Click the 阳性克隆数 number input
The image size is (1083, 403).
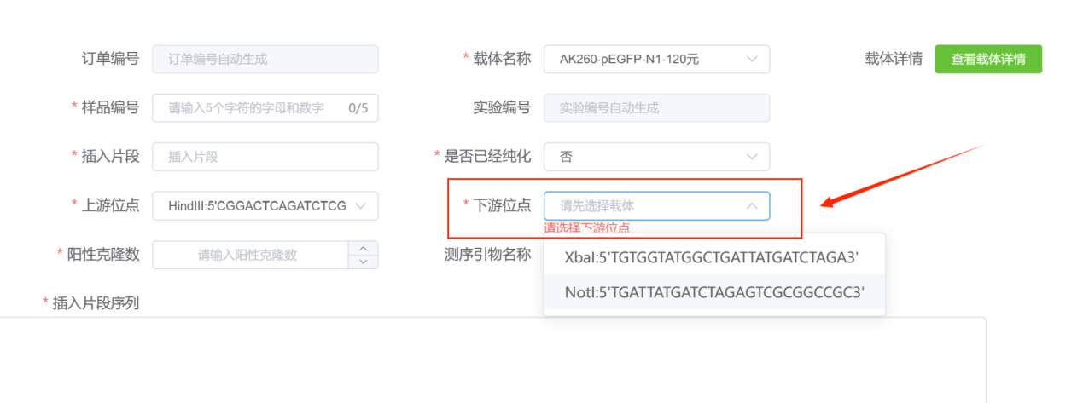pyautogui.click(x=249, y=255)
